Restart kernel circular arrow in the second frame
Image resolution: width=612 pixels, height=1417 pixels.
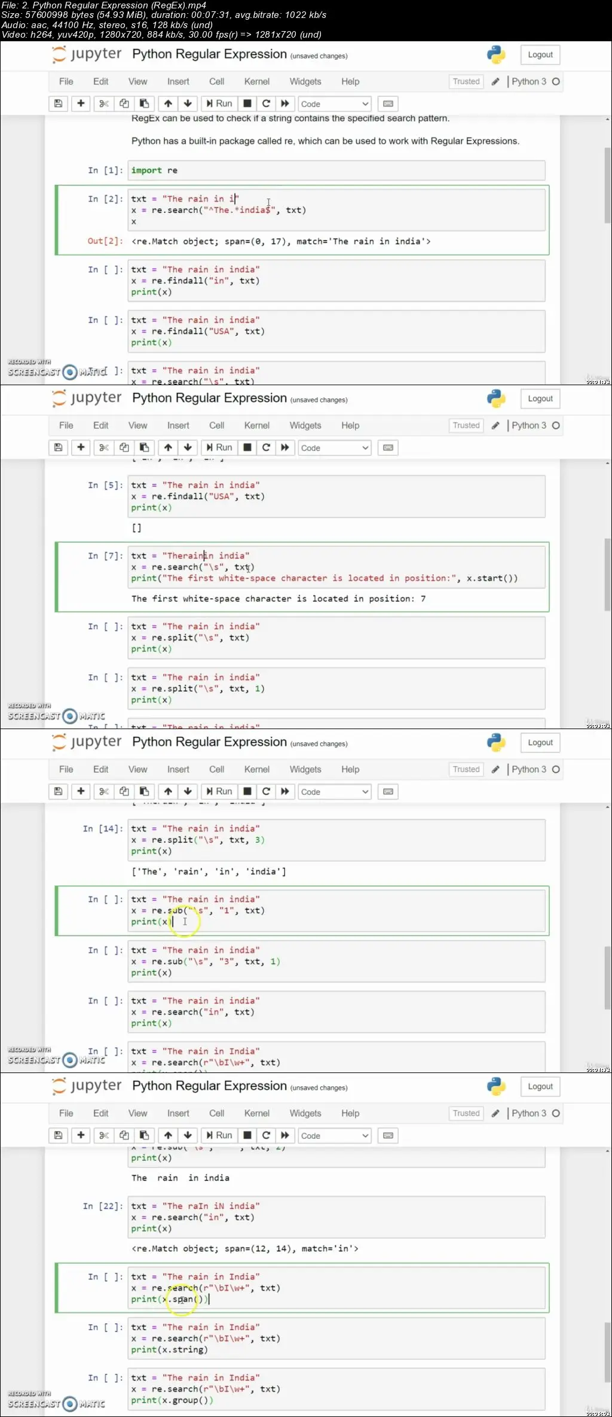pos(266,447)
